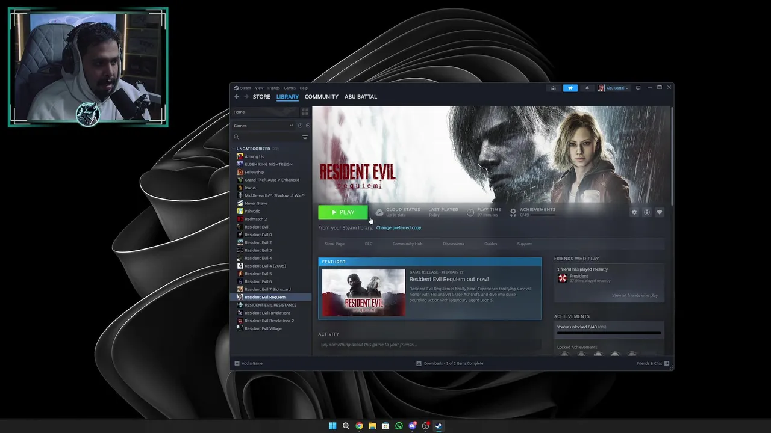Open Abu Battal account dropdown

click(613, 88)
